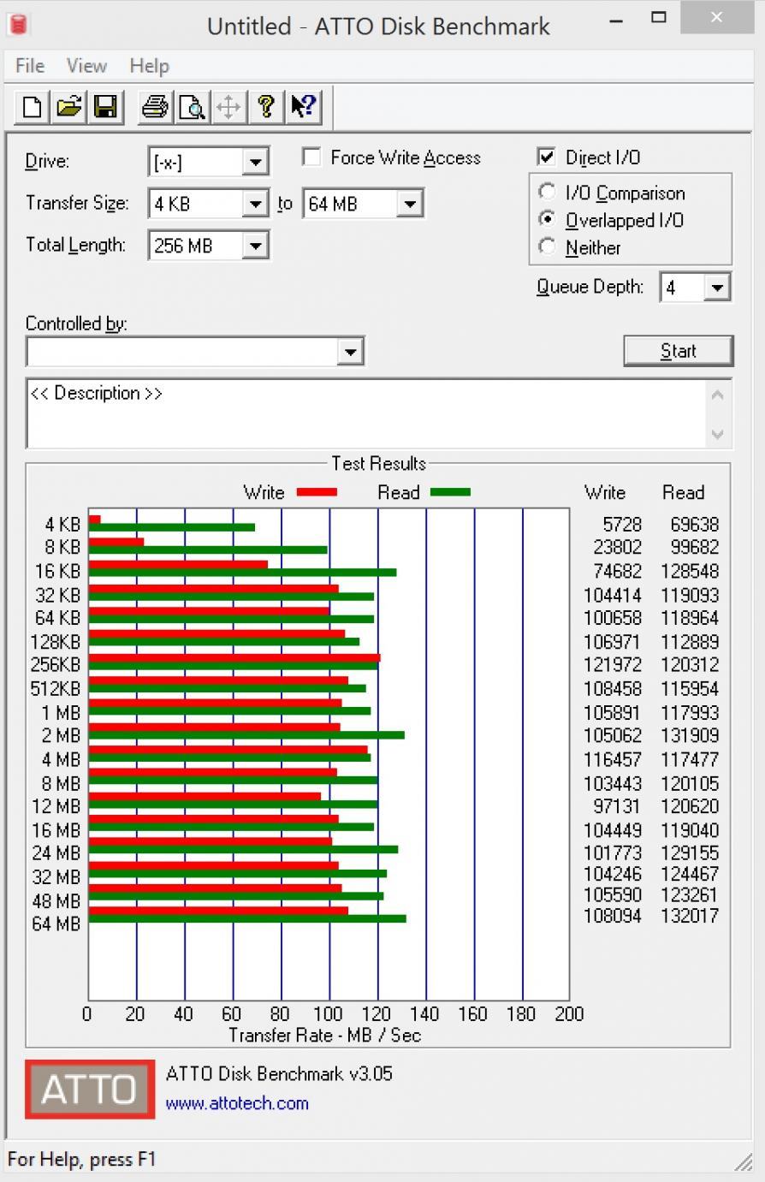Click the 256KB row label in chart

[x=56, y=665]
